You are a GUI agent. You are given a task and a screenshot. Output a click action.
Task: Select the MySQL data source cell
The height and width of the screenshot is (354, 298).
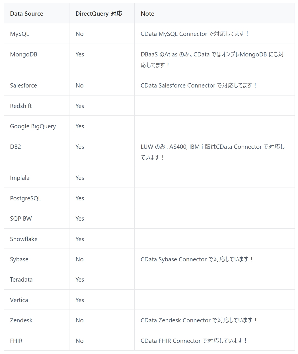coord(19,34)
